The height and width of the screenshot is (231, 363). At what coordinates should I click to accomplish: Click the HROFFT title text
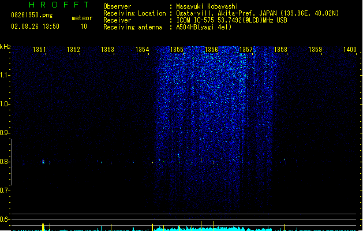(59, 5)
